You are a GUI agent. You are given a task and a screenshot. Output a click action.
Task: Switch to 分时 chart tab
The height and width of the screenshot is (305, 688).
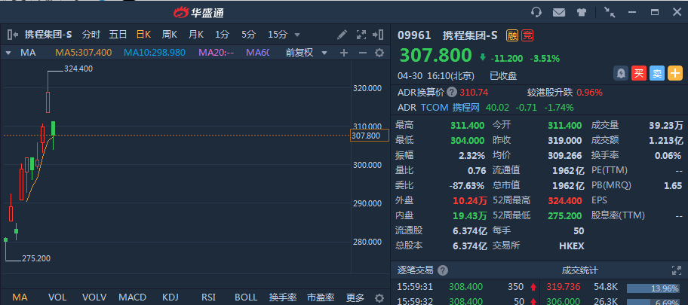click(x=91, y=35)
